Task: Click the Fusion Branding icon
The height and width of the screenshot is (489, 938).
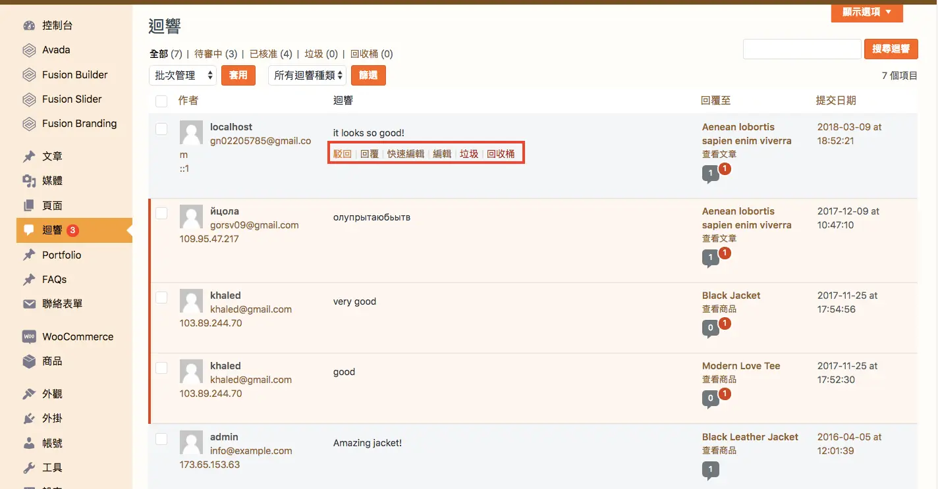Action: click(x=29, y=124)
